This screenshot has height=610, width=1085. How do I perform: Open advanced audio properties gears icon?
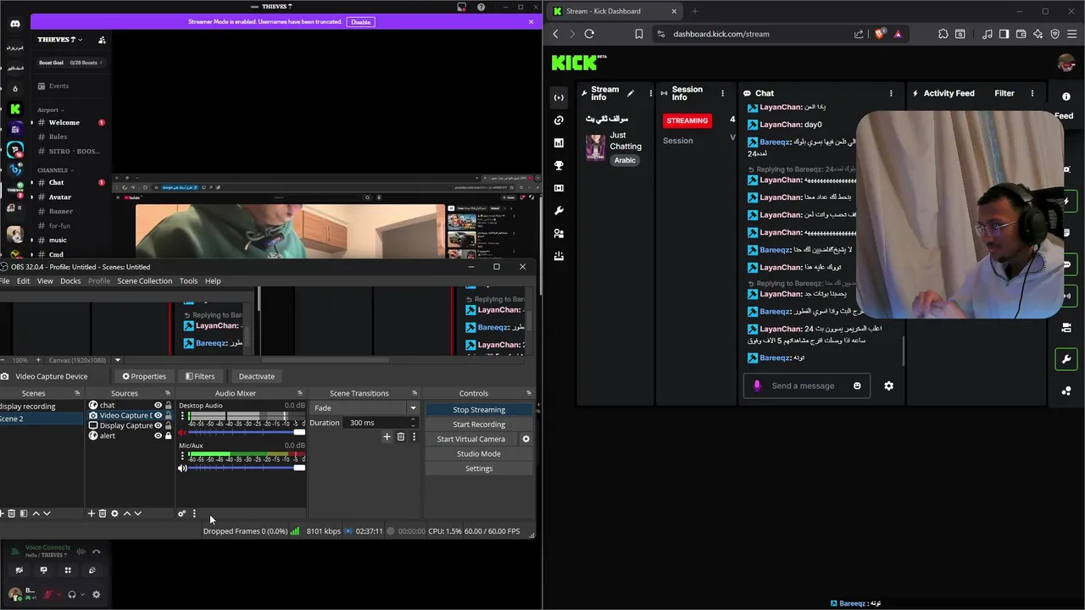pos(181,513)
